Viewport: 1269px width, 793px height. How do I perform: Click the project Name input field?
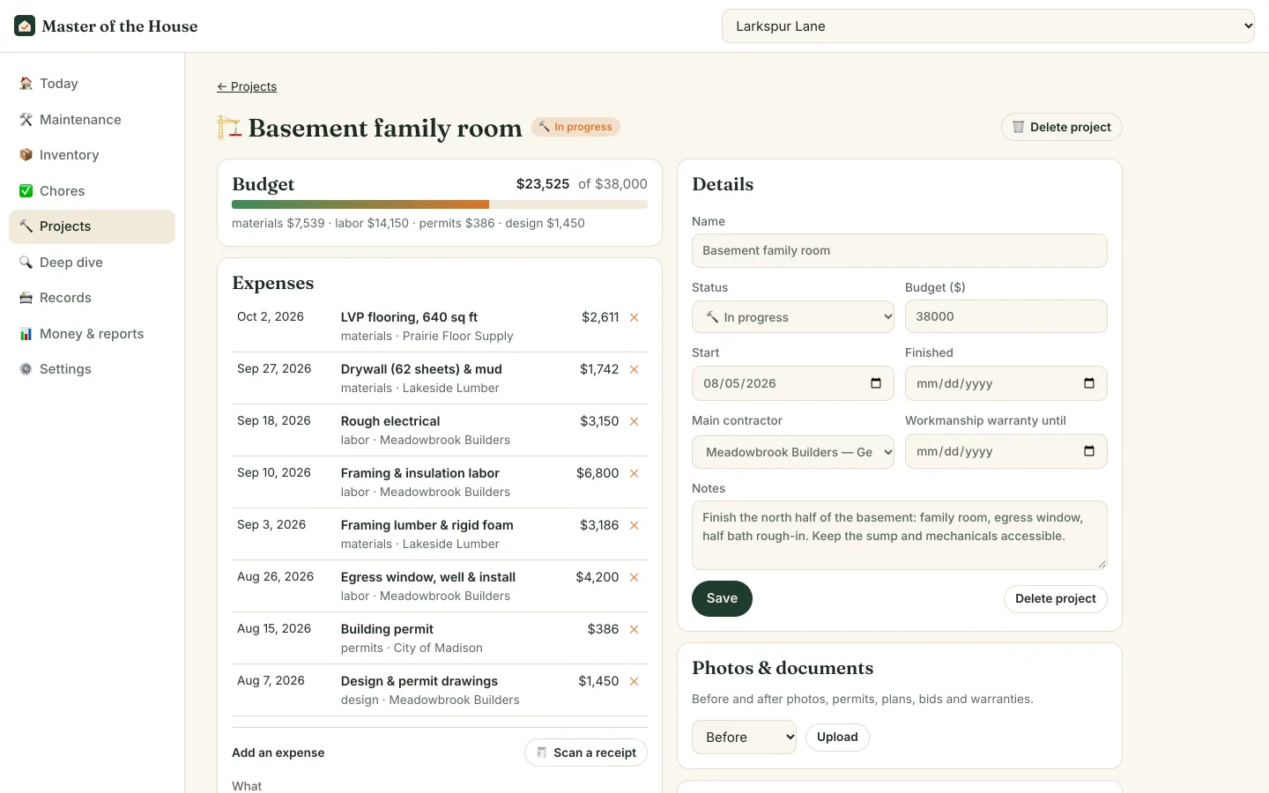click(900, 250)
